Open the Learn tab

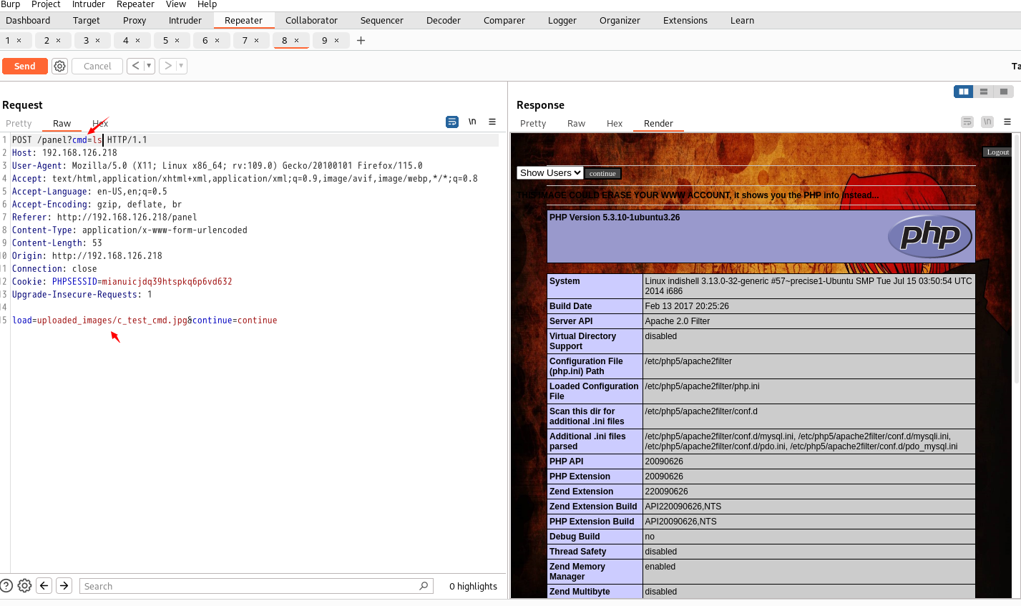pos(742,20)
